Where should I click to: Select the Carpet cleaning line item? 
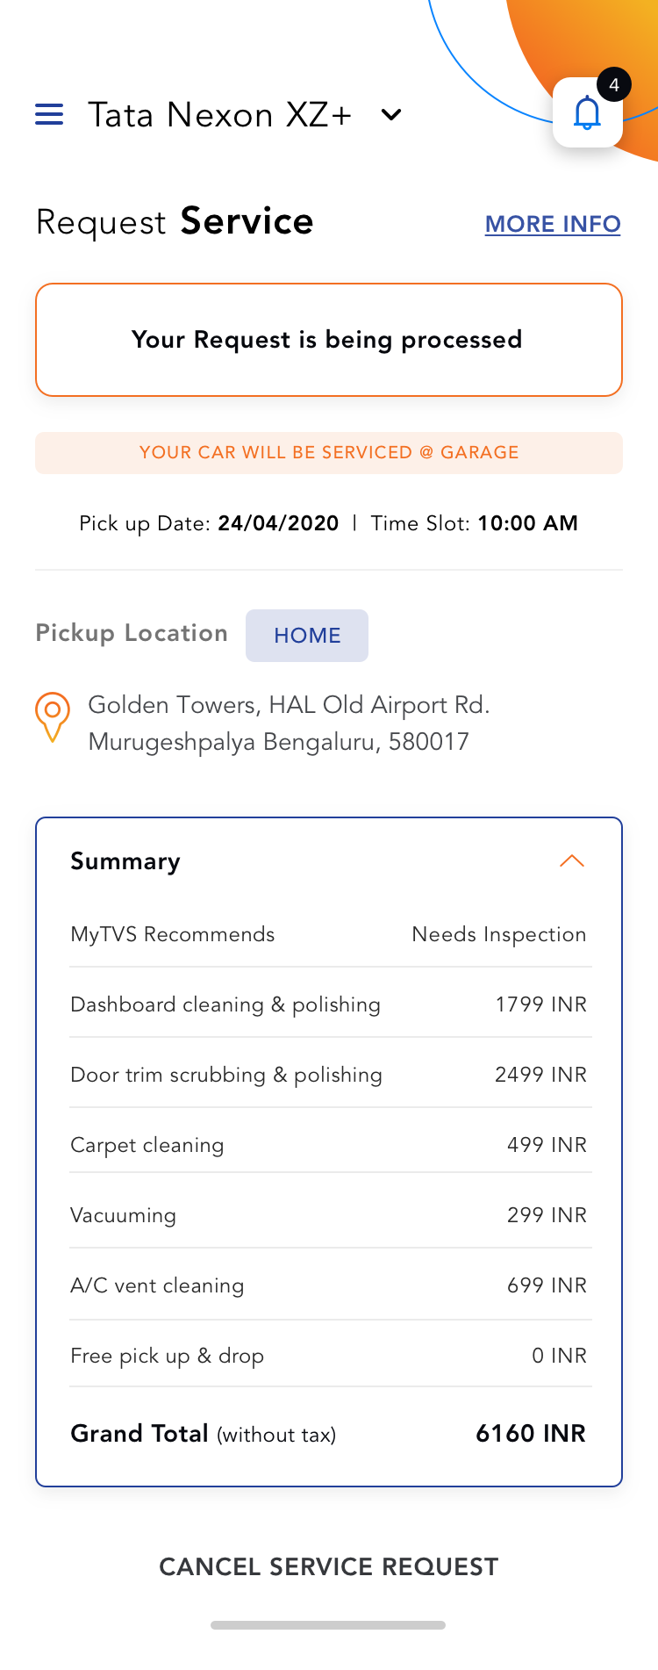pos(329,1145)
